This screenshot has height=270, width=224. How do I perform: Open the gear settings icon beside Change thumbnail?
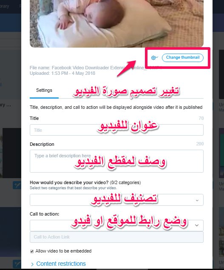(x=154, y=57)
